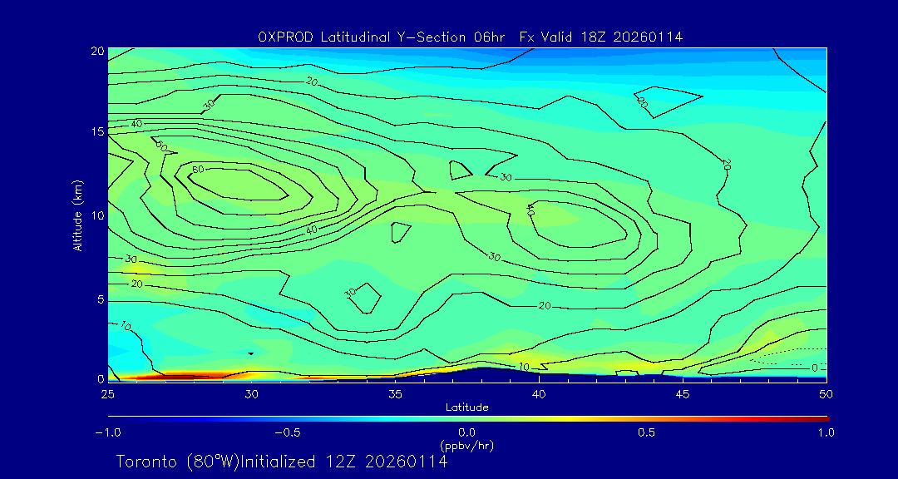Image resolution: width=898 pixels, height=479 pixels.
Task: Click the latitude axis tick label "35"
Action: click(395, 393)
